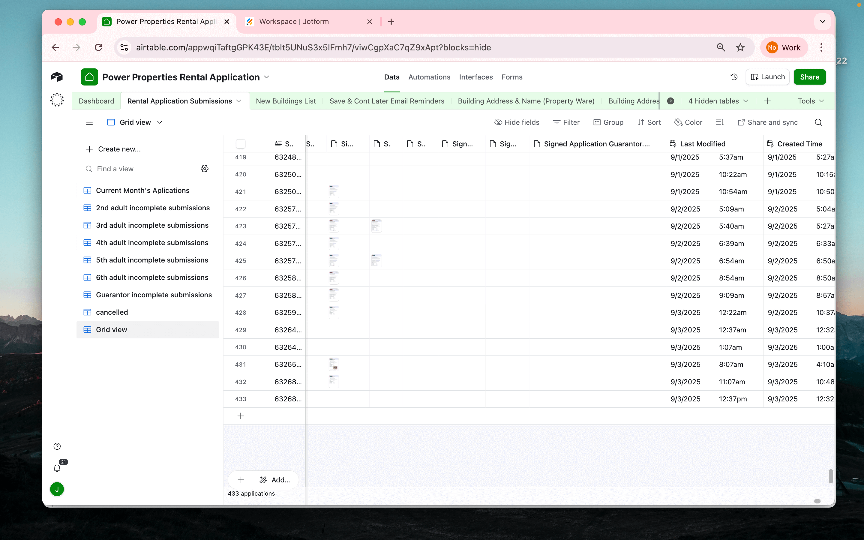Expand the 4 hidden tables dropdown

pos(718,101)
